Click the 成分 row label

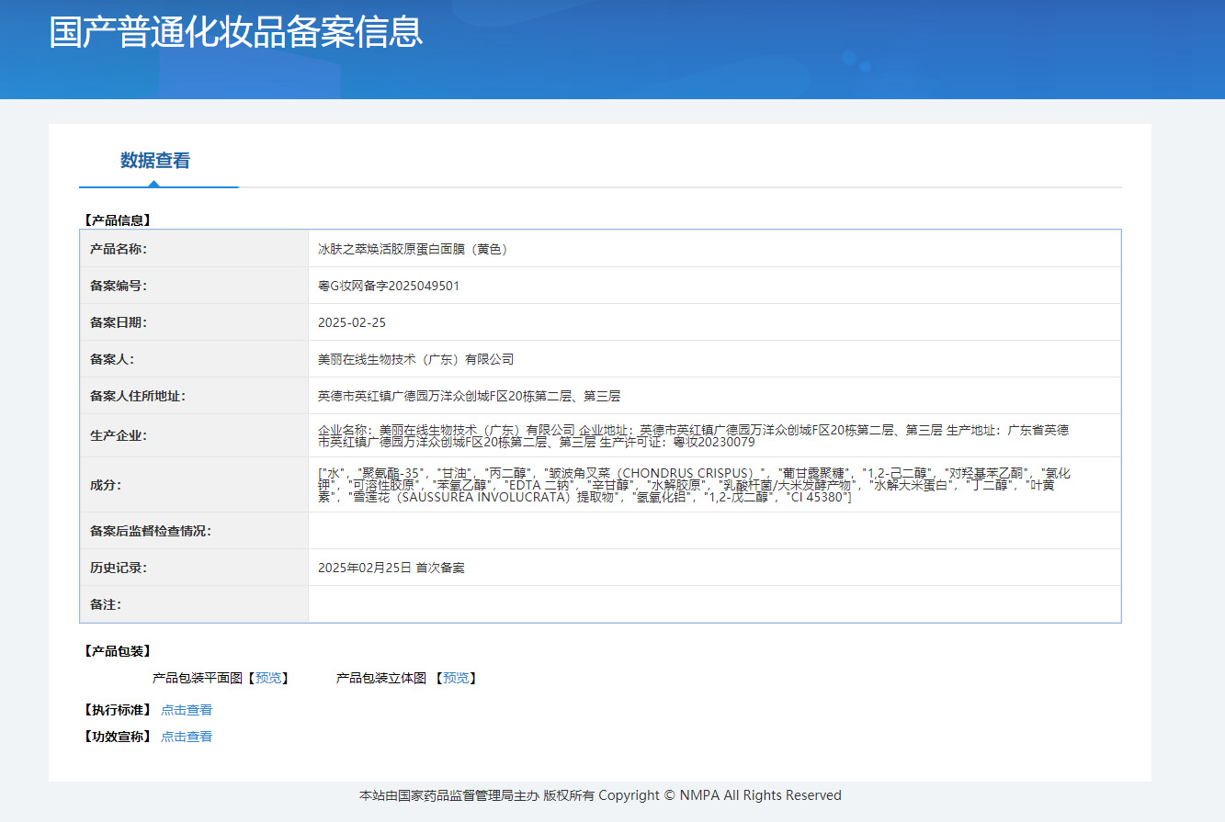pyautogui.click(x=106, y=484)
